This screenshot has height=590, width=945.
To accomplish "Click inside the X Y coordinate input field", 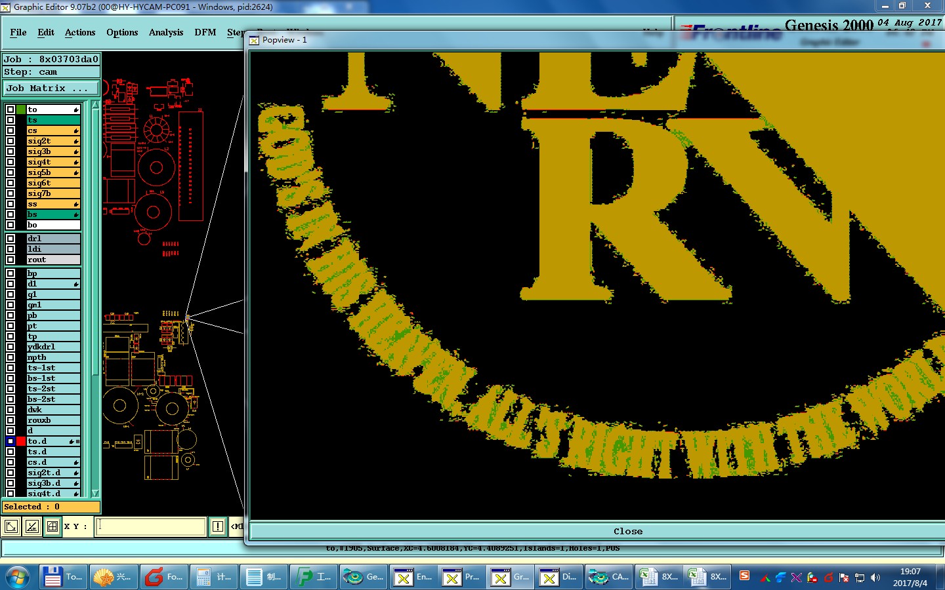I will pos(150,526).
